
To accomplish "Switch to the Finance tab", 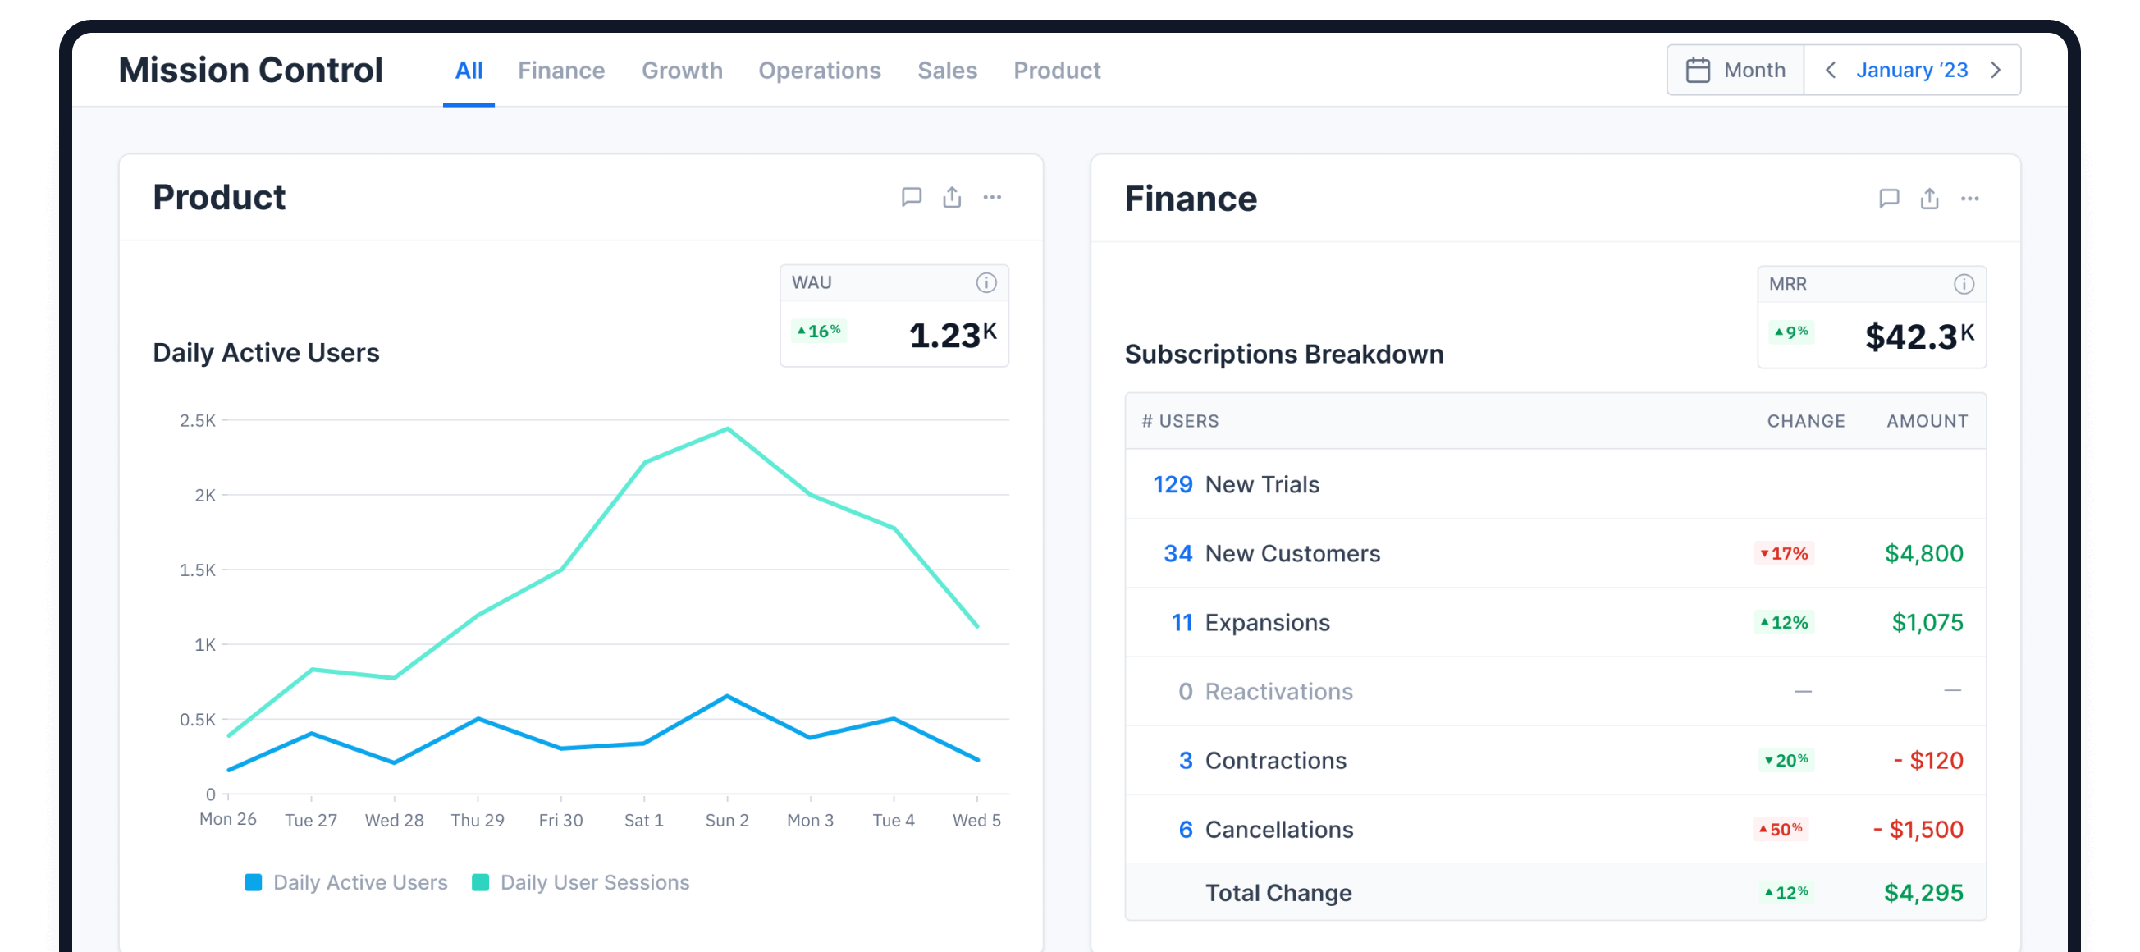I will click(x=560, y=71).
